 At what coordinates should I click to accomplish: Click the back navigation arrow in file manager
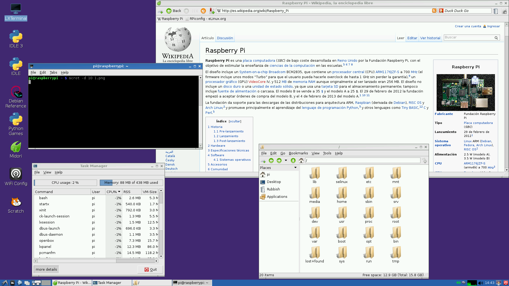coord(271,160)
